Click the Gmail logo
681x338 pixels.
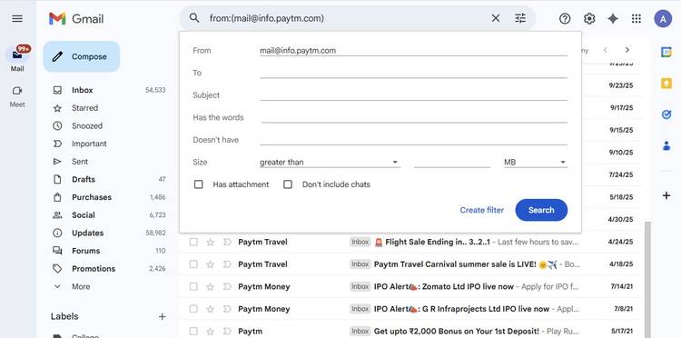pos(76,18)
